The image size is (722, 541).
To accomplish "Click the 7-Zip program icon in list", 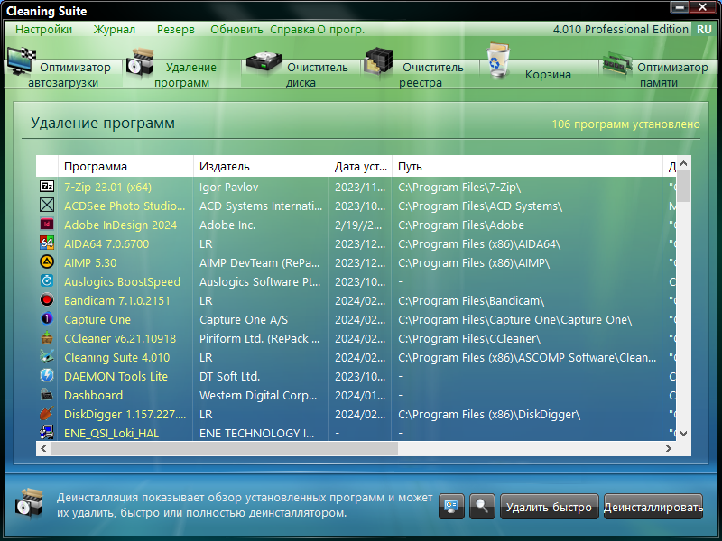I will (x=47, y=187).
